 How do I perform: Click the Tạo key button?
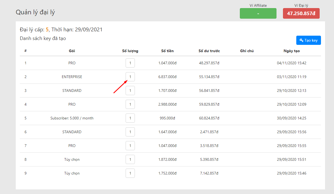tap(308, 40)
